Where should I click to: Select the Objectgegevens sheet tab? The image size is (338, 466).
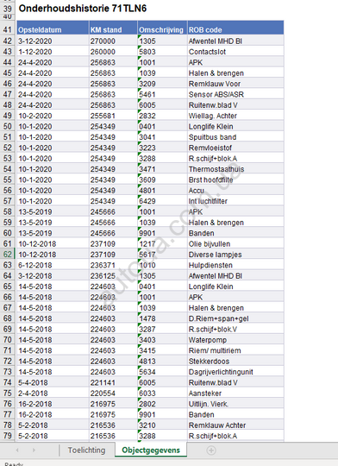(151, 450)
